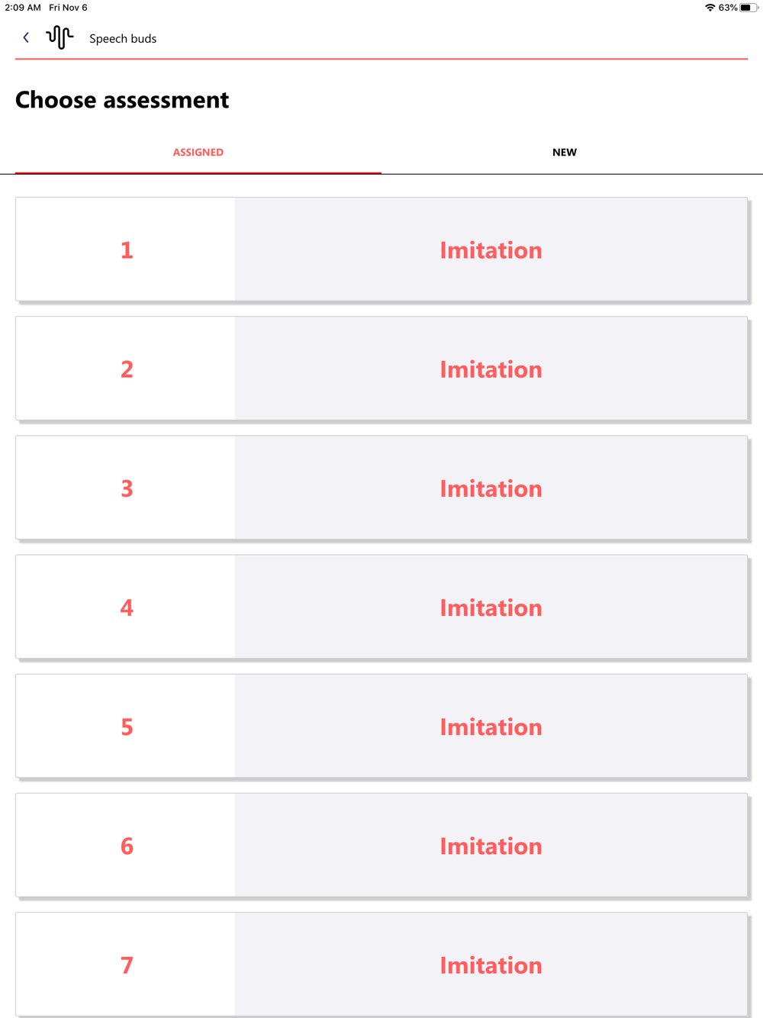763x1018 pixels.
Task: Open Imitation assessment 1
Action: click(491, 250)
